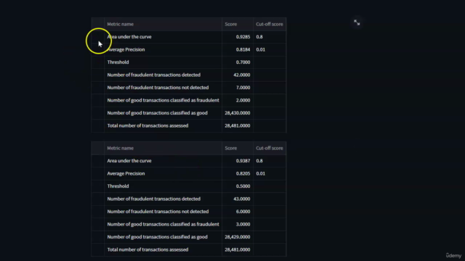Select the top table's 0.8 cut-off score
Screen dimensions: 465x261
(x=259, y=37)
